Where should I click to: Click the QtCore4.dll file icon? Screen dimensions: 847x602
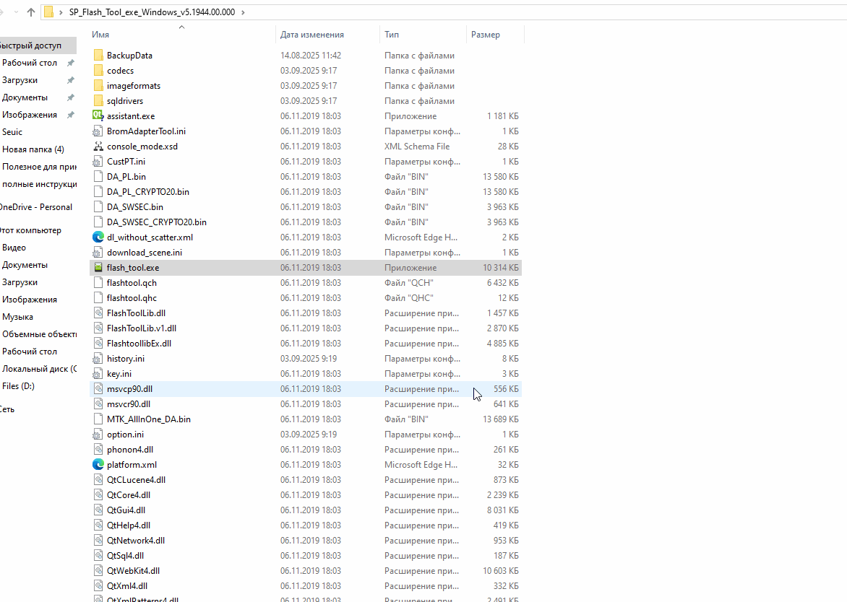click(98, 495)
